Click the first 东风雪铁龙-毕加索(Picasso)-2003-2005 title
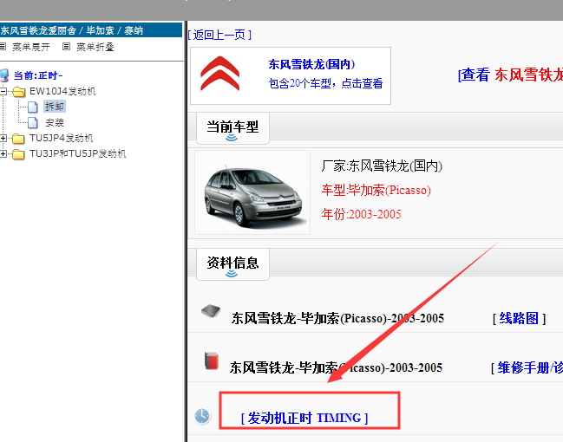This screenshot has height=442, width=563. pyautogui.click(x=337, y=318)
